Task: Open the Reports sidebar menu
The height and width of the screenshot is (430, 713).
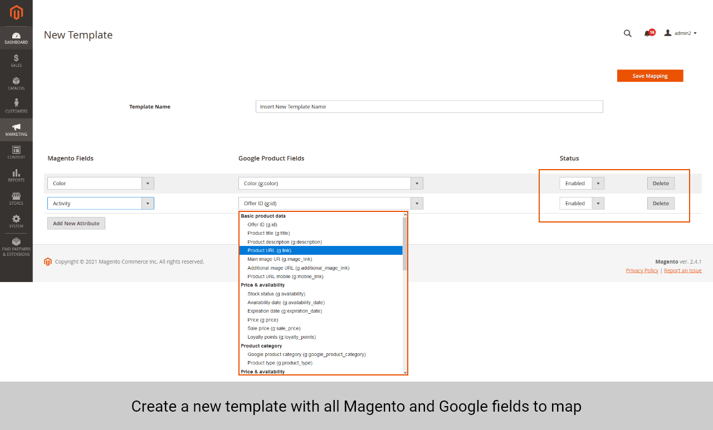Action: (16, 175)
